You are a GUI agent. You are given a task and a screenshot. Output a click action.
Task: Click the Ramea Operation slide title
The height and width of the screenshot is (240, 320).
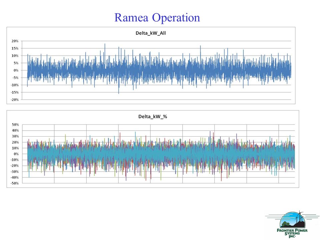(x=157, y=18)
